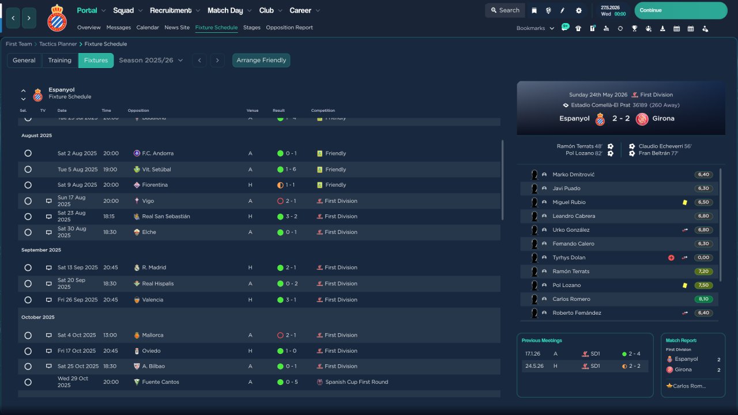Open the Season 2025/26 dropdown
738x415 pixels.
(x=151, y=60)
